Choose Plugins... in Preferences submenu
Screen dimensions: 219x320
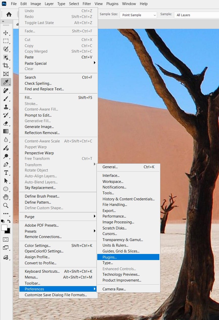coord(128,257)
